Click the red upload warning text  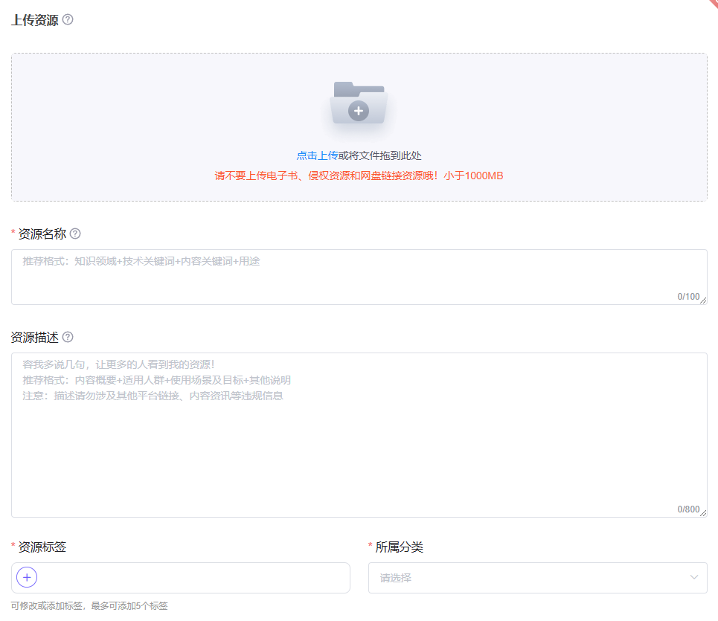(x=359, y=176)
